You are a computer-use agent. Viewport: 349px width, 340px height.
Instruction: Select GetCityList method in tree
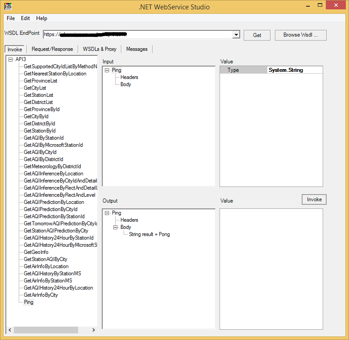(x=35, y=88)
